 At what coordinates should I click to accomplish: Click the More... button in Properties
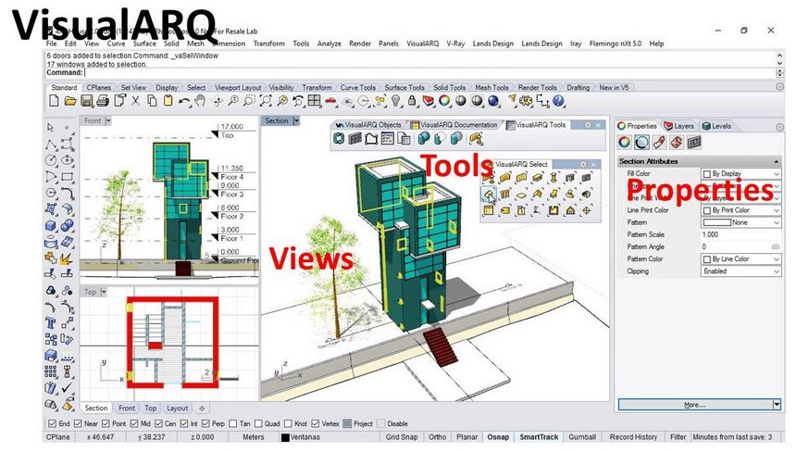pos(694,405)
